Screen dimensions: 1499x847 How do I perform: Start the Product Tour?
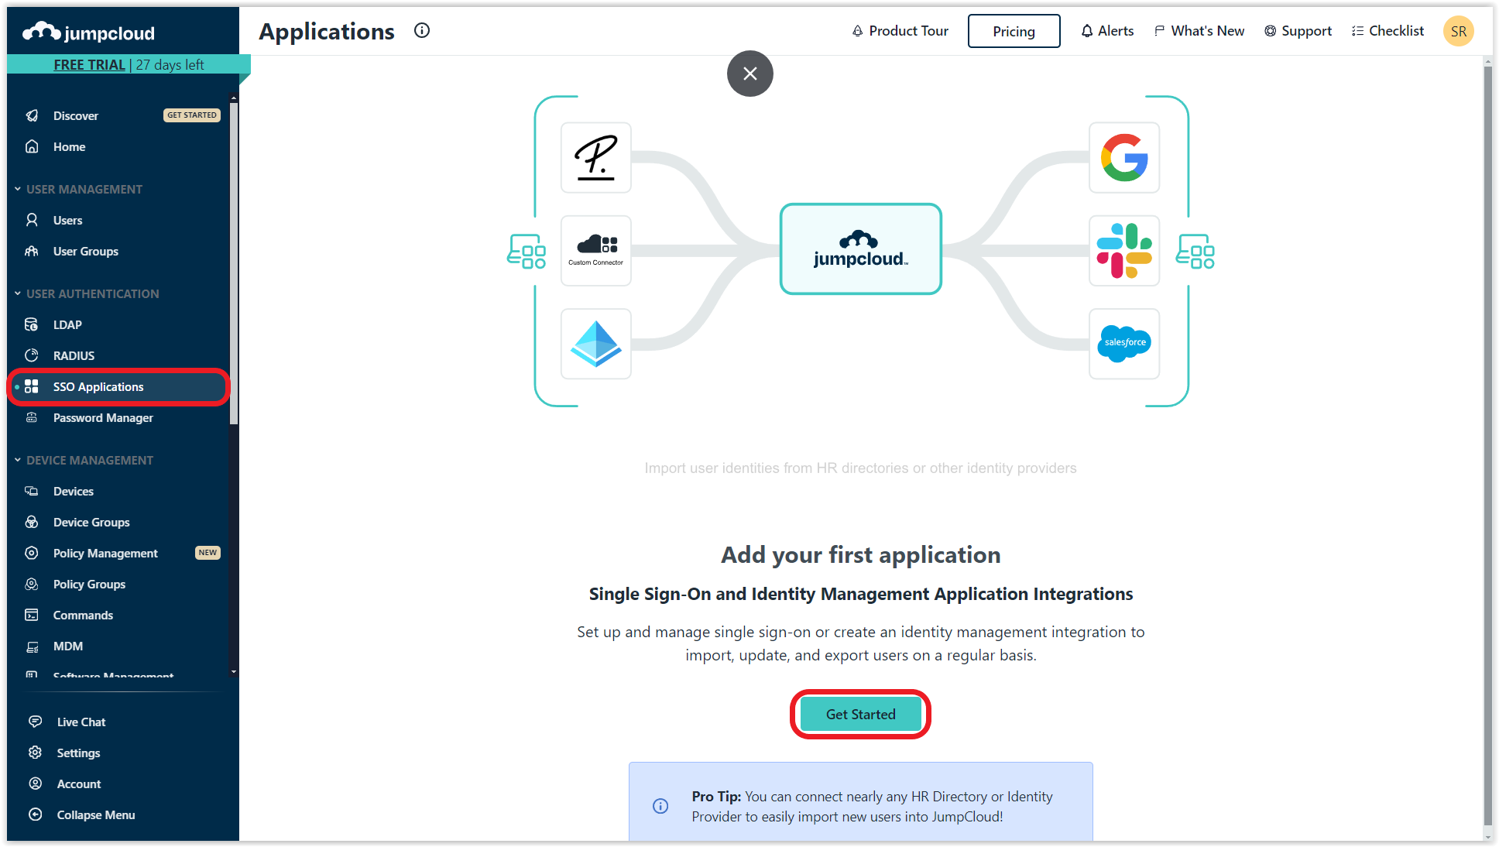[x=900, y=31]
